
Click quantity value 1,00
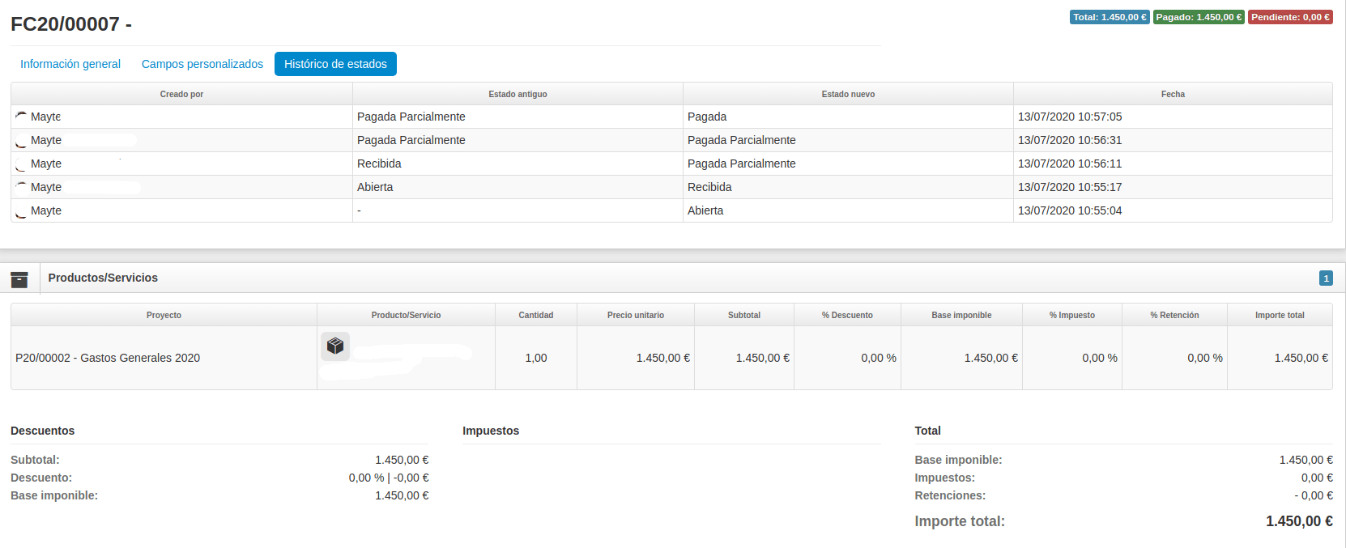(x=536, y=358)
